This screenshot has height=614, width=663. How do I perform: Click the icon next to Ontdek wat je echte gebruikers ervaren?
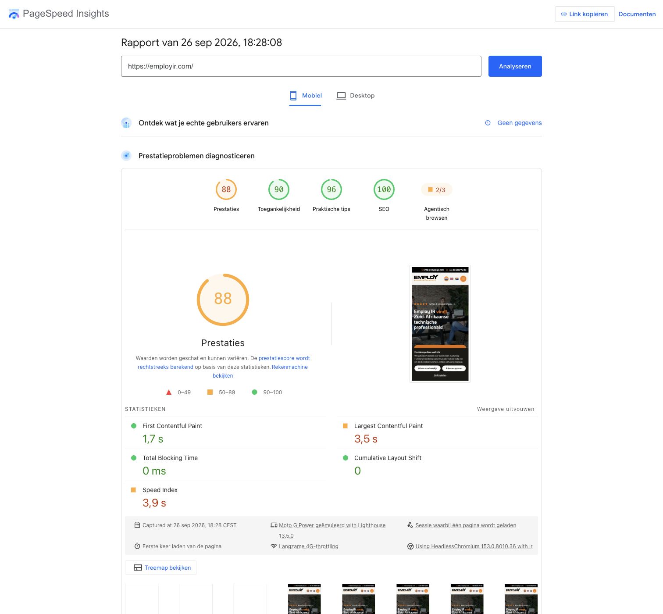126,123
